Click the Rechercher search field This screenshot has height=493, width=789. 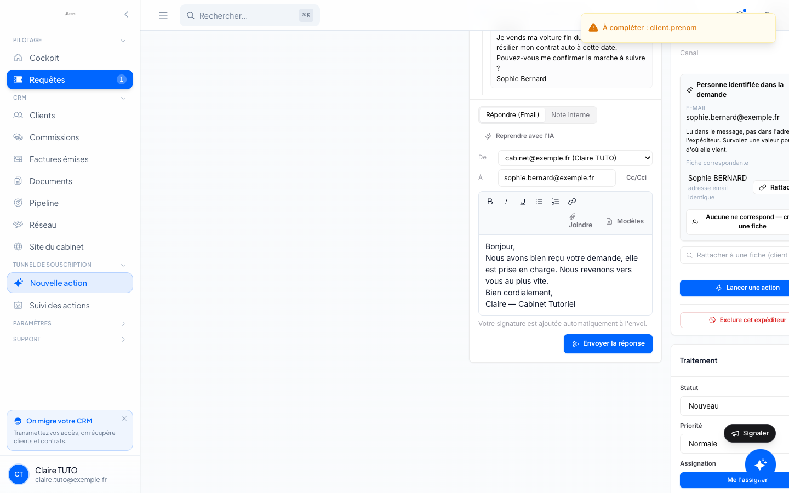(x=250, y=15)
